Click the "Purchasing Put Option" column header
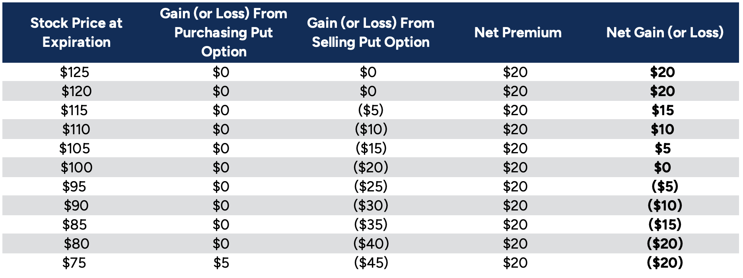The image size is (743, 278). click(x=224, y=33)
